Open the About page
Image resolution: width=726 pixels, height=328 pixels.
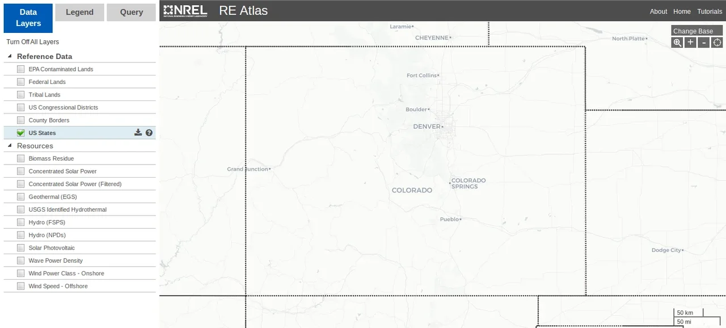click(x=659, y=11)
